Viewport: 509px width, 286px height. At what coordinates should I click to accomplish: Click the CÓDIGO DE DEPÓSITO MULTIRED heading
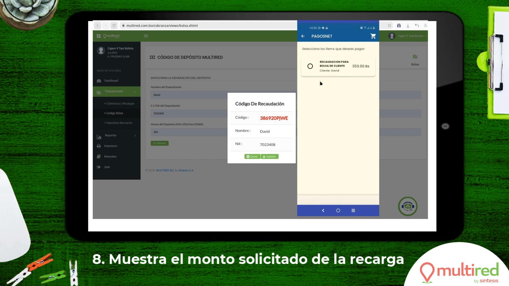[190, 57]
